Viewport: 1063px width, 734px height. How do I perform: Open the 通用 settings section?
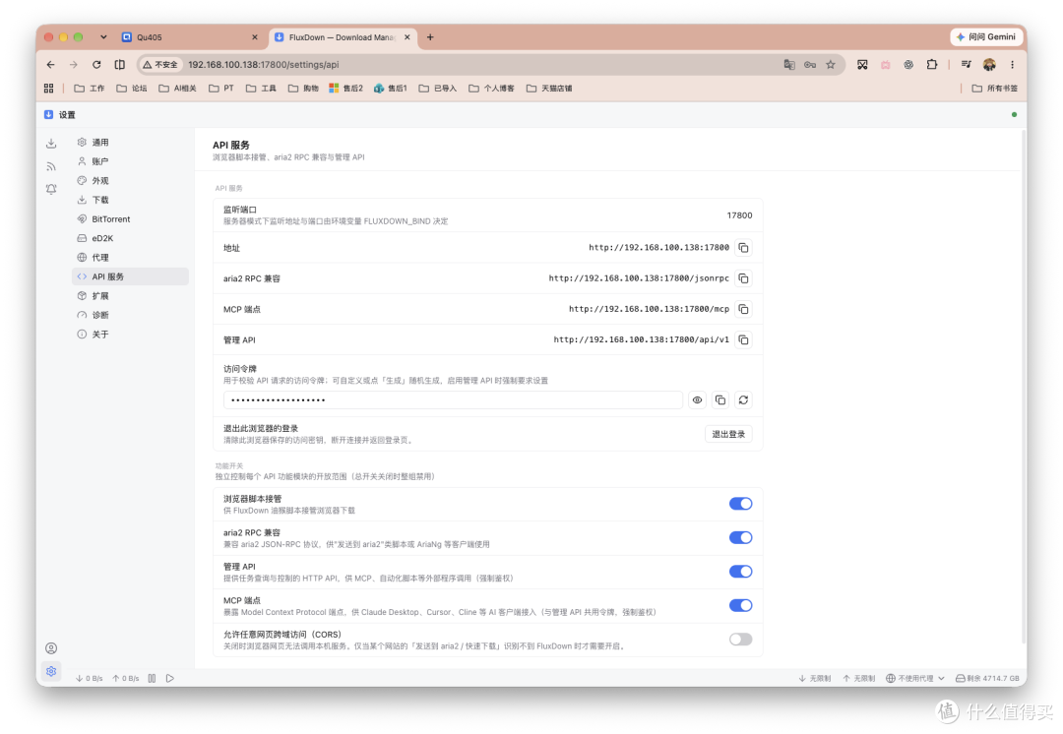tap(130, 143)
